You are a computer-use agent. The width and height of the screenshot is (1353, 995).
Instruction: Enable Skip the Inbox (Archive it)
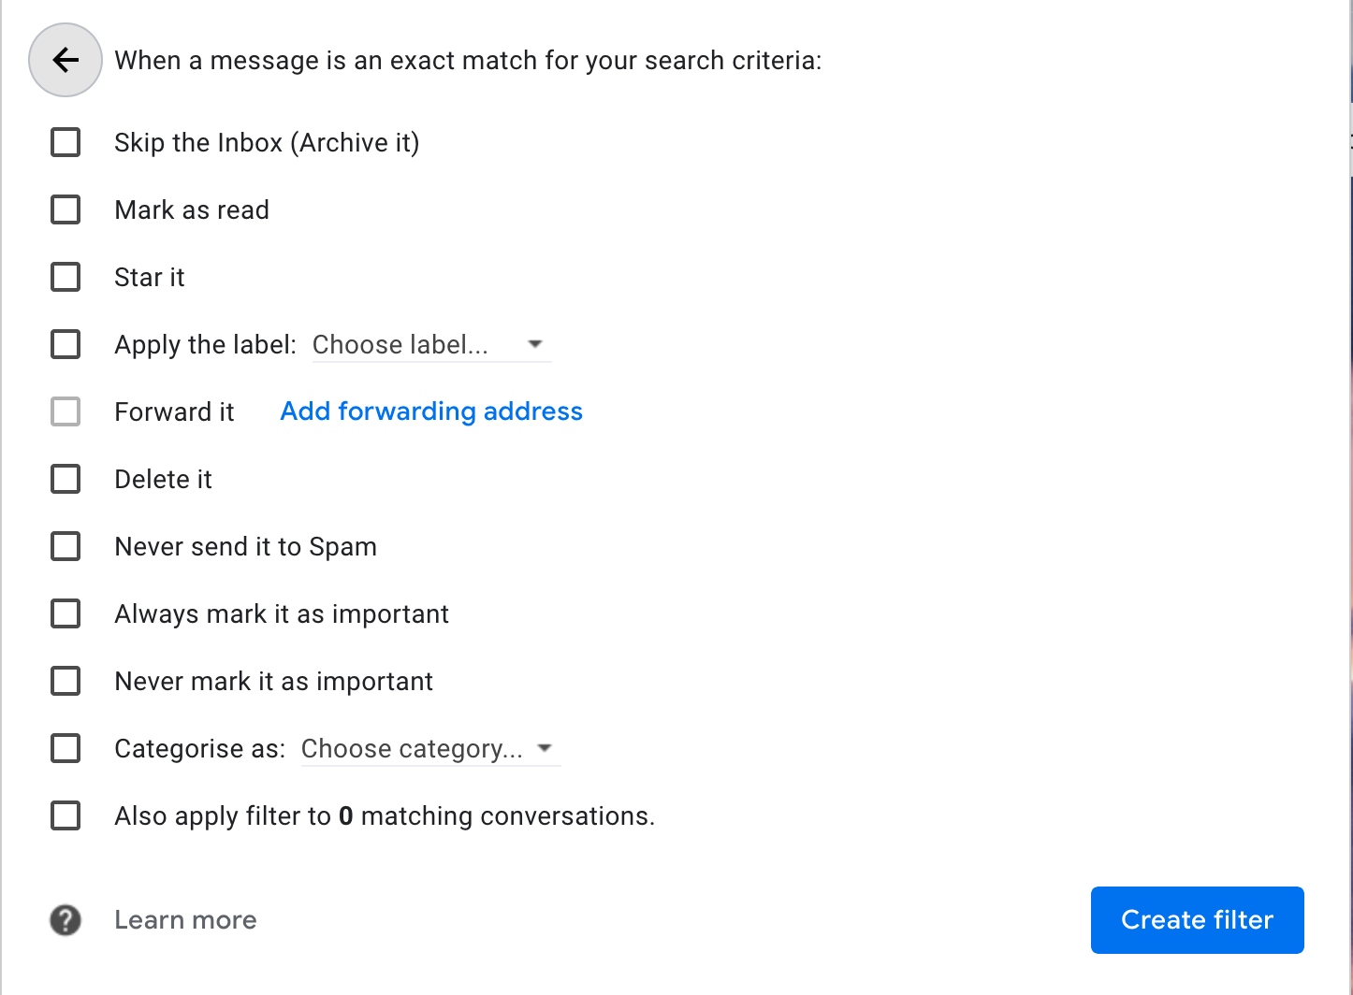tap(65, 142)
